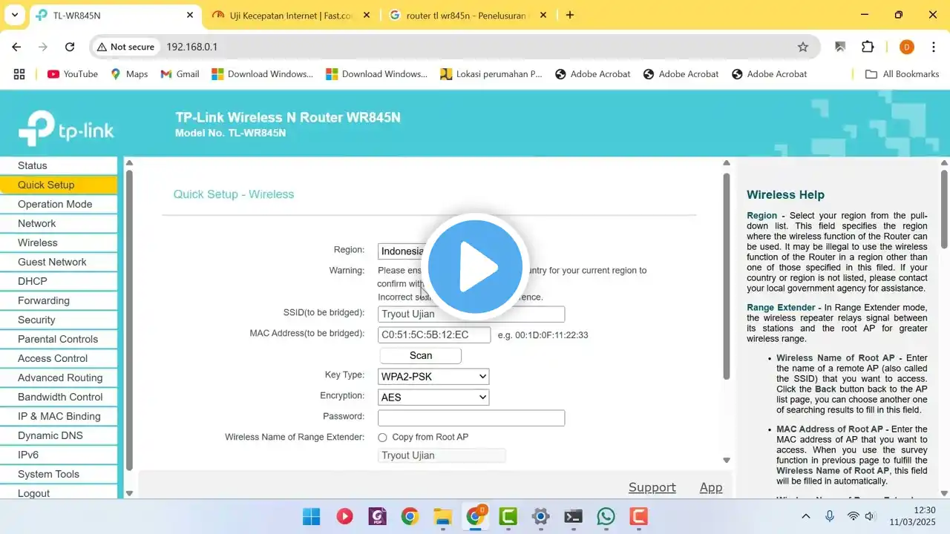This screenshot has width=950, height=534.
Task: Open Wireless in the sidebar
Action: 59,243
